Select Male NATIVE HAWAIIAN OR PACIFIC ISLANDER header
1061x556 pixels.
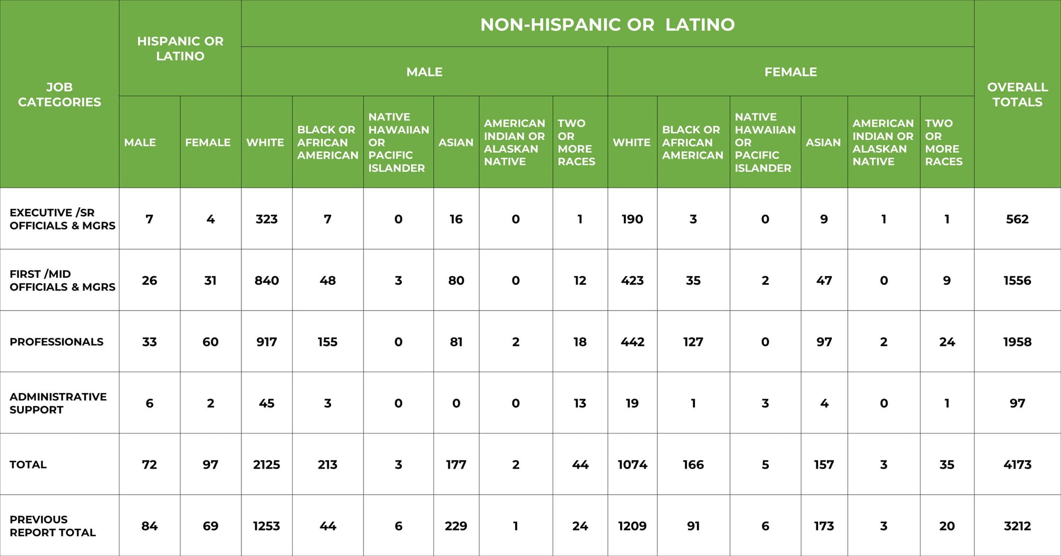[398, 142]
